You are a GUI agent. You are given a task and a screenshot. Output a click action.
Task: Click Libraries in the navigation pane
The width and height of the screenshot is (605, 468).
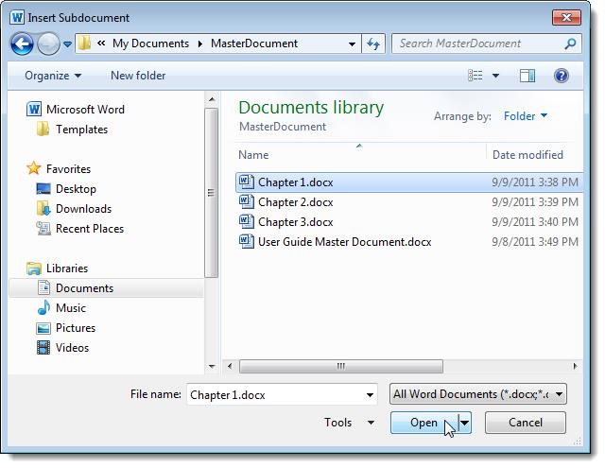(57, 269)
